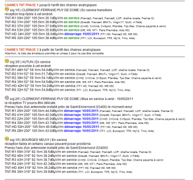Viewport: 193px width, 180px height.
Task: Click the AUTUN TNT-HD 42H row
Action: 59,86
